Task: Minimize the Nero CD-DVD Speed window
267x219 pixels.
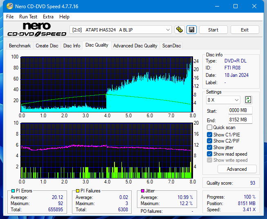Action: point(217,6)
